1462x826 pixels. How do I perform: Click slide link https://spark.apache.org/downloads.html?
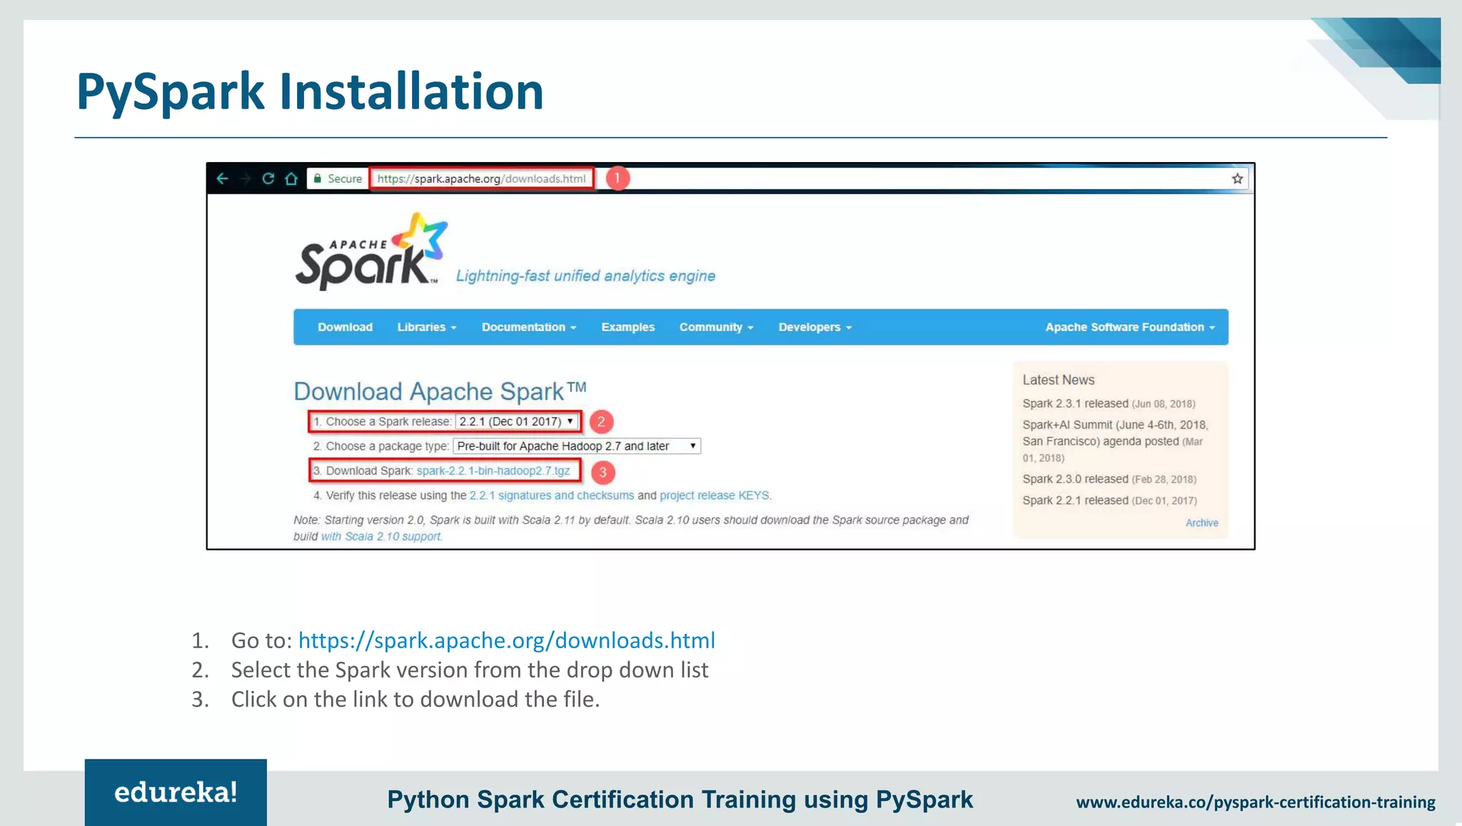click(x=507, y=640)
